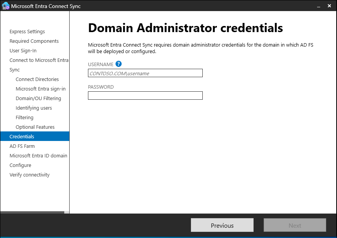
Task: Close the Entra Connect Sync wizard window
Action: tap(329, 6)
